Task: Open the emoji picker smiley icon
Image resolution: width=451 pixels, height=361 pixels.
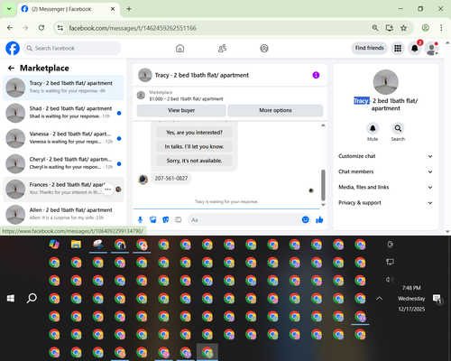Action: click(x=305, y=219)
